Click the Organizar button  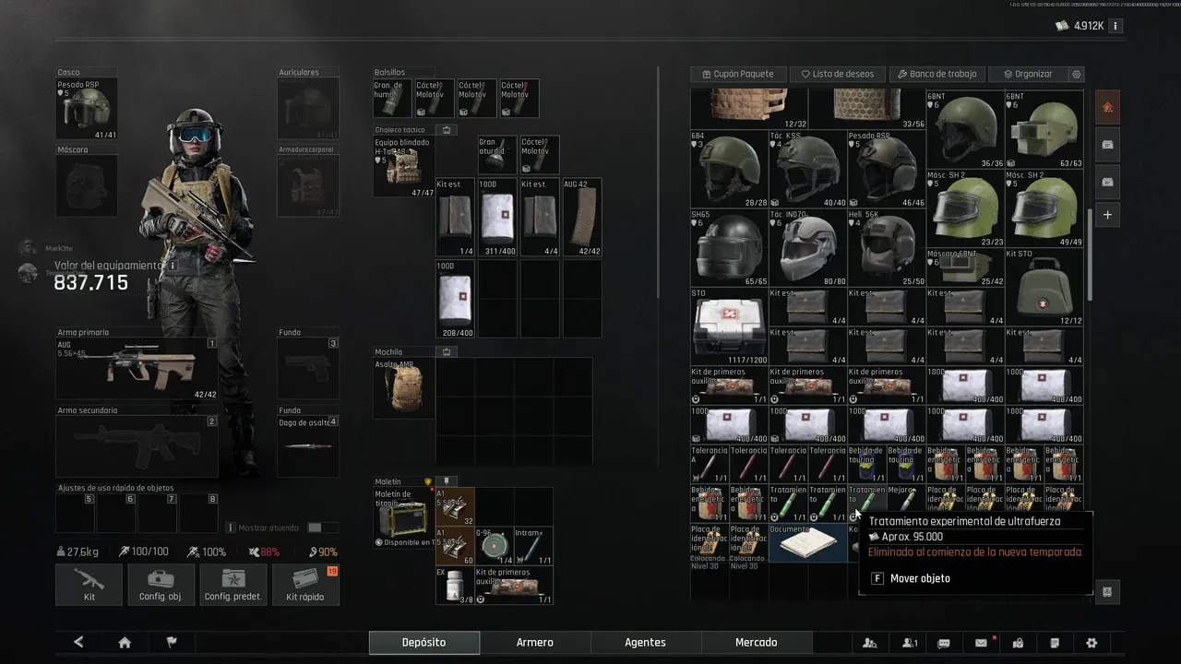(1028, 74)
